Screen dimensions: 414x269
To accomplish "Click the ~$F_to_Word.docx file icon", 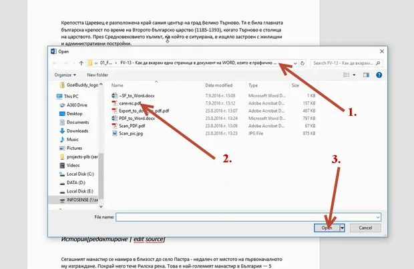I will [x=114, y=95].
